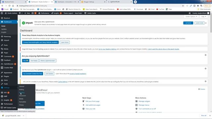
Task: Open Performance in the admin bar
Action: click(x=44, y=13)
